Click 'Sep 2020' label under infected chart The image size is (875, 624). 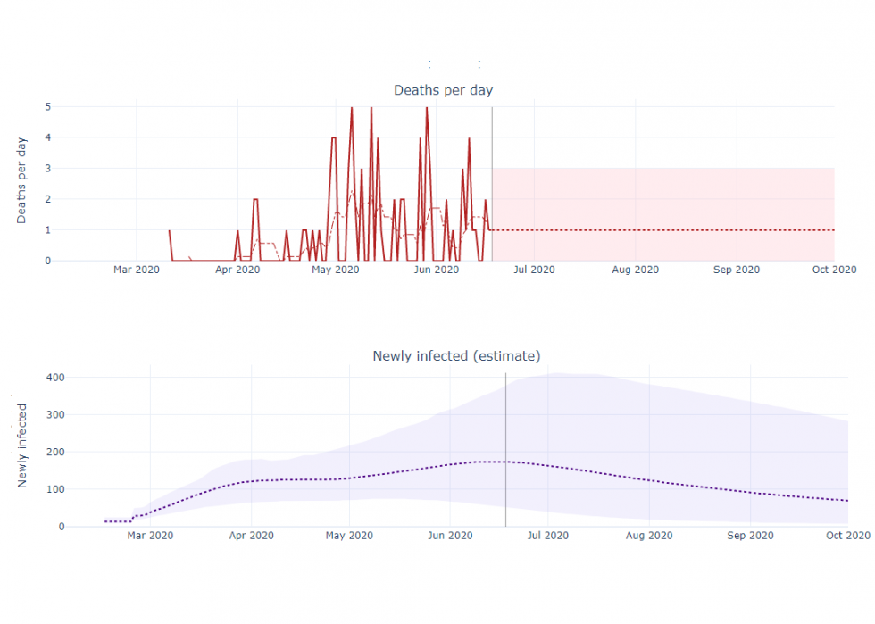750,536
